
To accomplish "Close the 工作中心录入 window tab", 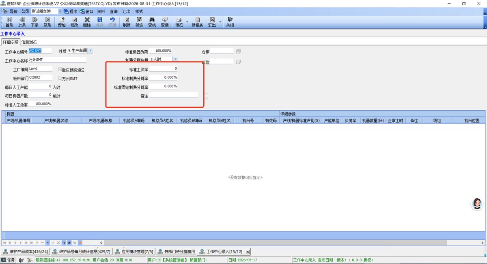I will [248, 251].
